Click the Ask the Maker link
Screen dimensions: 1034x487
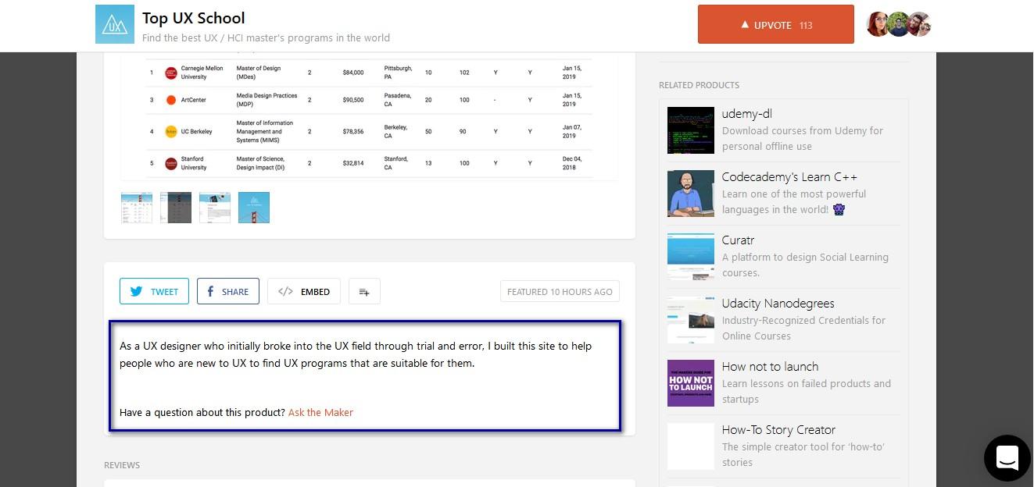click(x=320, y=412)
